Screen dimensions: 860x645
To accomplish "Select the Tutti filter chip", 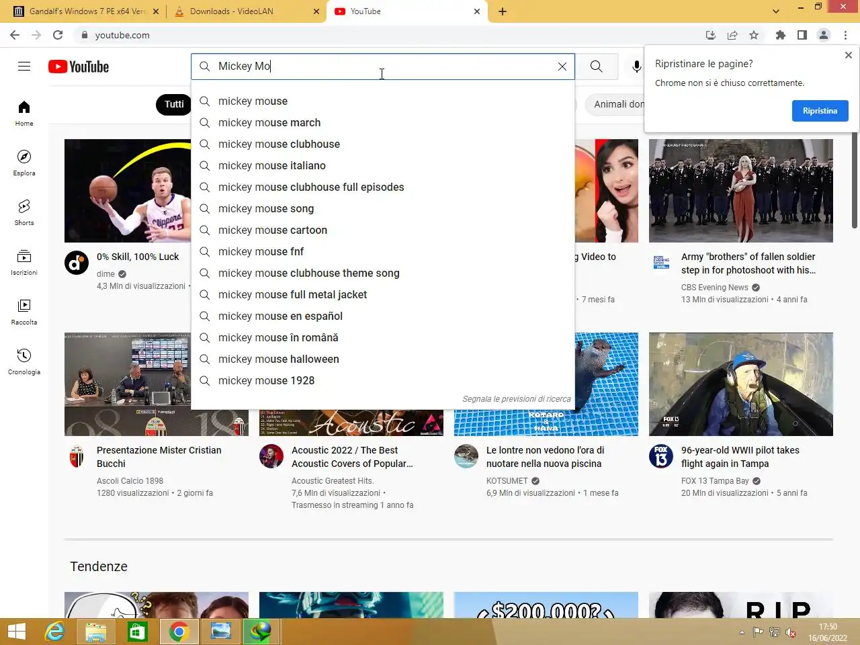I will click(x=174, y=104).
